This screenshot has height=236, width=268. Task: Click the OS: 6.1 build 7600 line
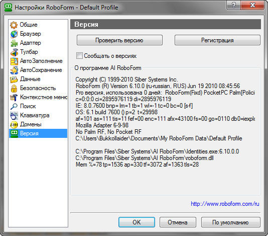(x=116, y=112)
